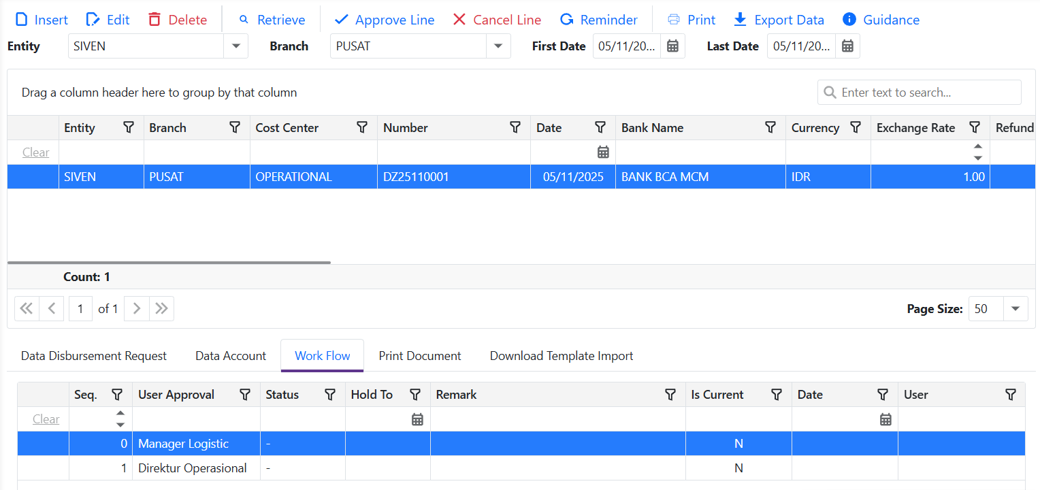This screenshot has height=490, width=1040.
Task: Open calendar in Work Flow Date filter row
Action: pyautogui.click(x=885, y=419)
